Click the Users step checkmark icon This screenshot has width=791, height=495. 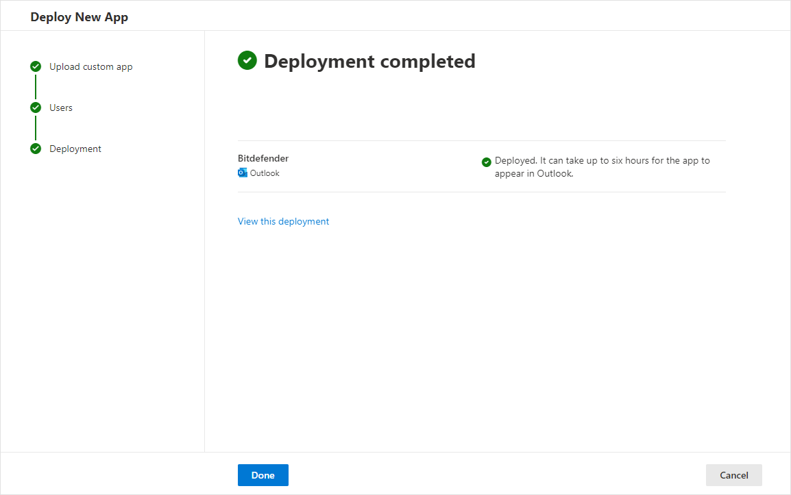(x=35, y=107)
